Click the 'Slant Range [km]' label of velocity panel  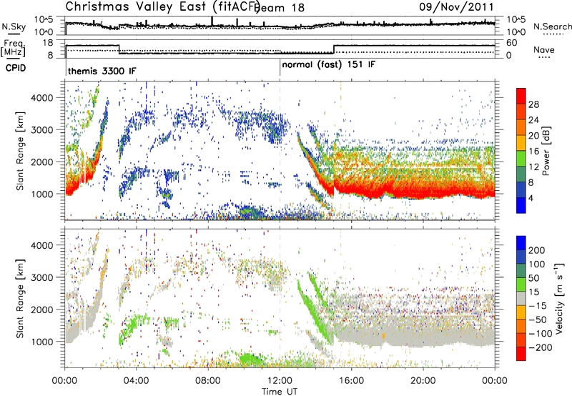pyautogui.click(x=20, y=298)
